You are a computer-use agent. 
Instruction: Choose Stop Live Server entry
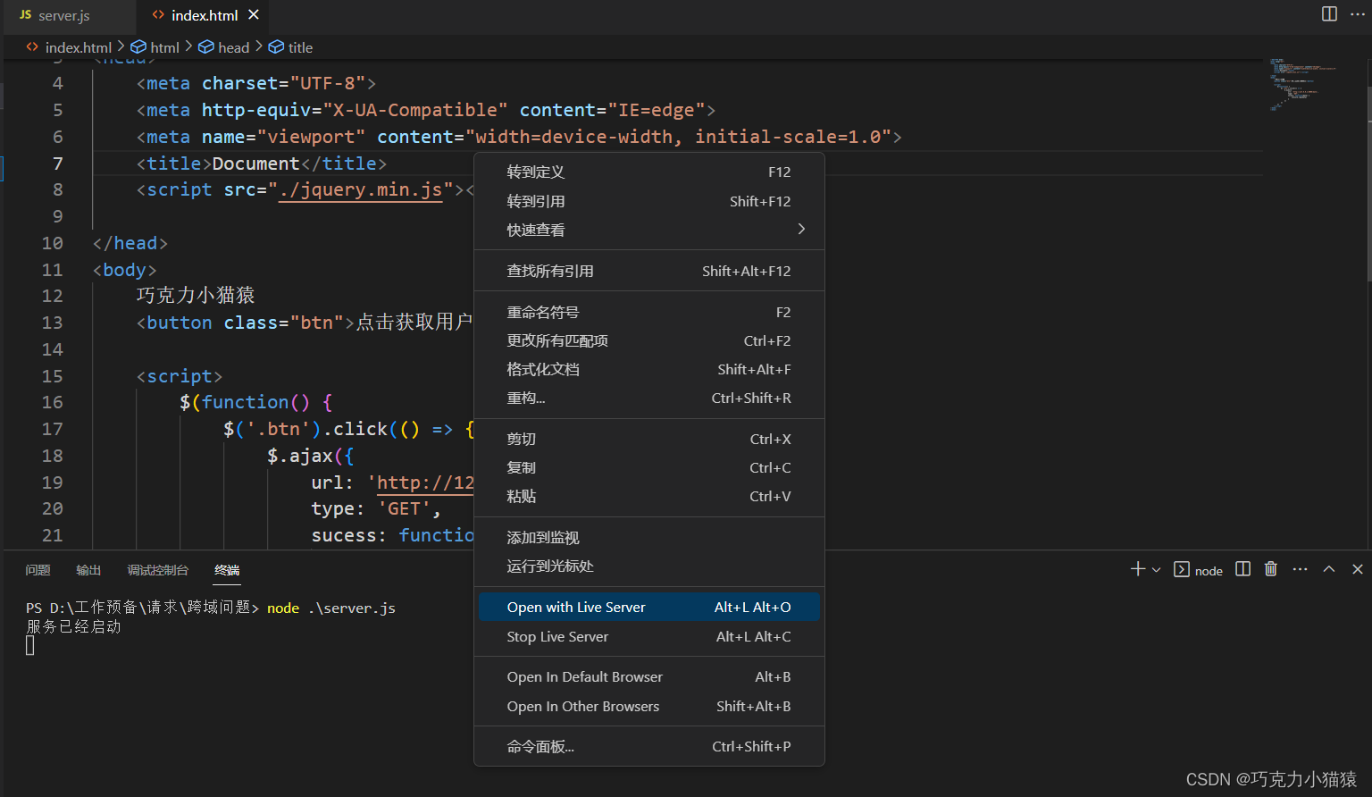[649, 636]
